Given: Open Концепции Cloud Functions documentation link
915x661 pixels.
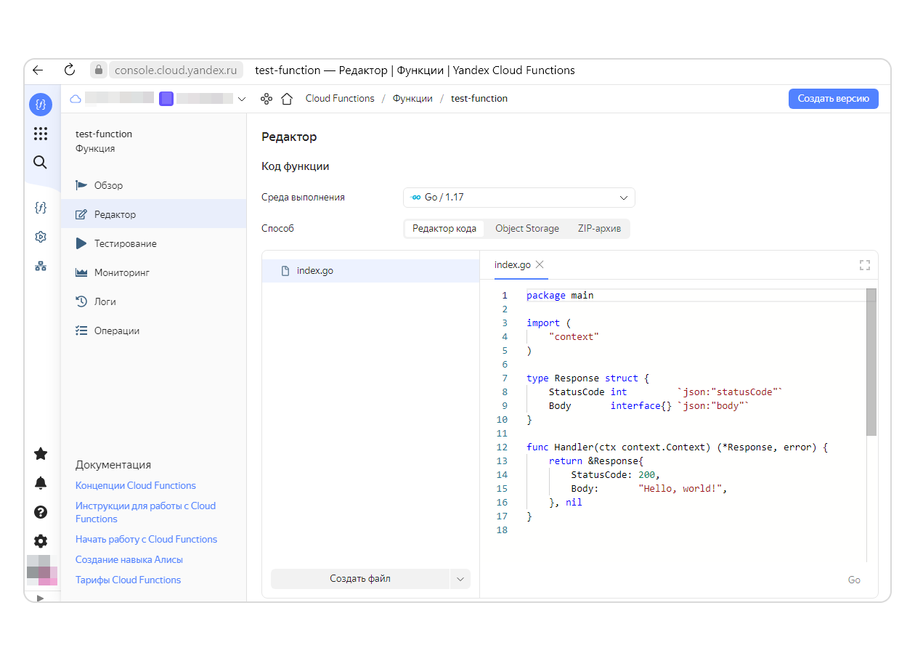Looking at the screenshot, I should pos(136,485).
